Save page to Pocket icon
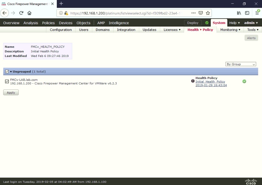262x185 pixels. (201, 13)
